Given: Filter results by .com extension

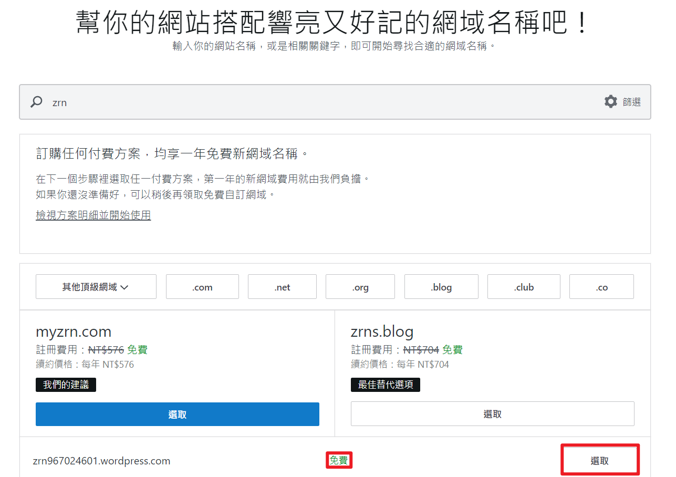Looking at the screenshot, I should [202, 287].
